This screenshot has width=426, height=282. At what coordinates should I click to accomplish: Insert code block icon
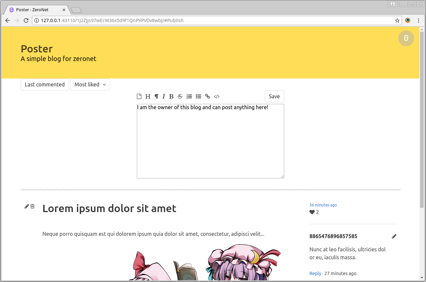[x=217, y=96]
